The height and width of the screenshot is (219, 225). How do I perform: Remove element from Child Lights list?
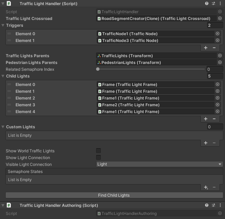[x=214, y=119]
